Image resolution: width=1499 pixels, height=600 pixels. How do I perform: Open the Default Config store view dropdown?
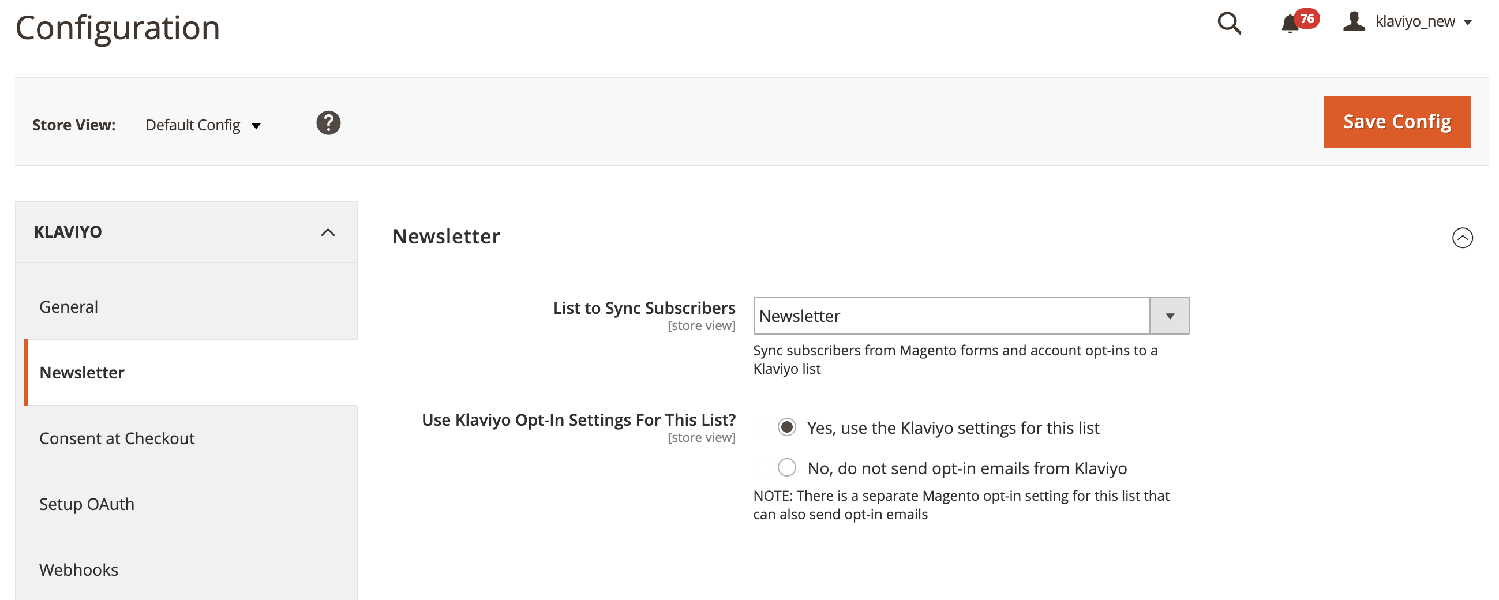pos(203,125)
